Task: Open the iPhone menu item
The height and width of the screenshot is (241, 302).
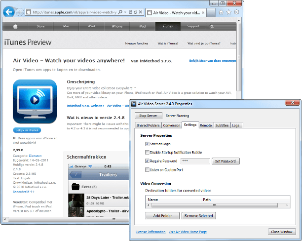Action: [117, 26]
